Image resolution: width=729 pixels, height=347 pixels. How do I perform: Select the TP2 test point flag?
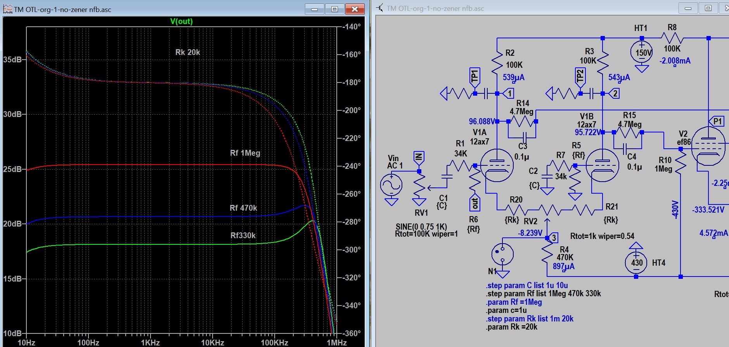[580, 77]
